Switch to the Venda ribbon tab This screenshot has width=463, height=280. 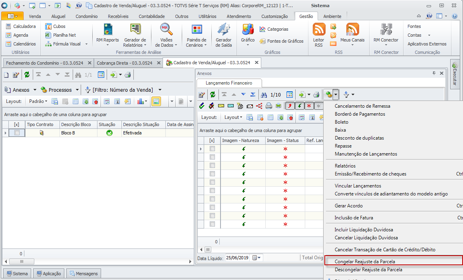click(x=35, y=16)
